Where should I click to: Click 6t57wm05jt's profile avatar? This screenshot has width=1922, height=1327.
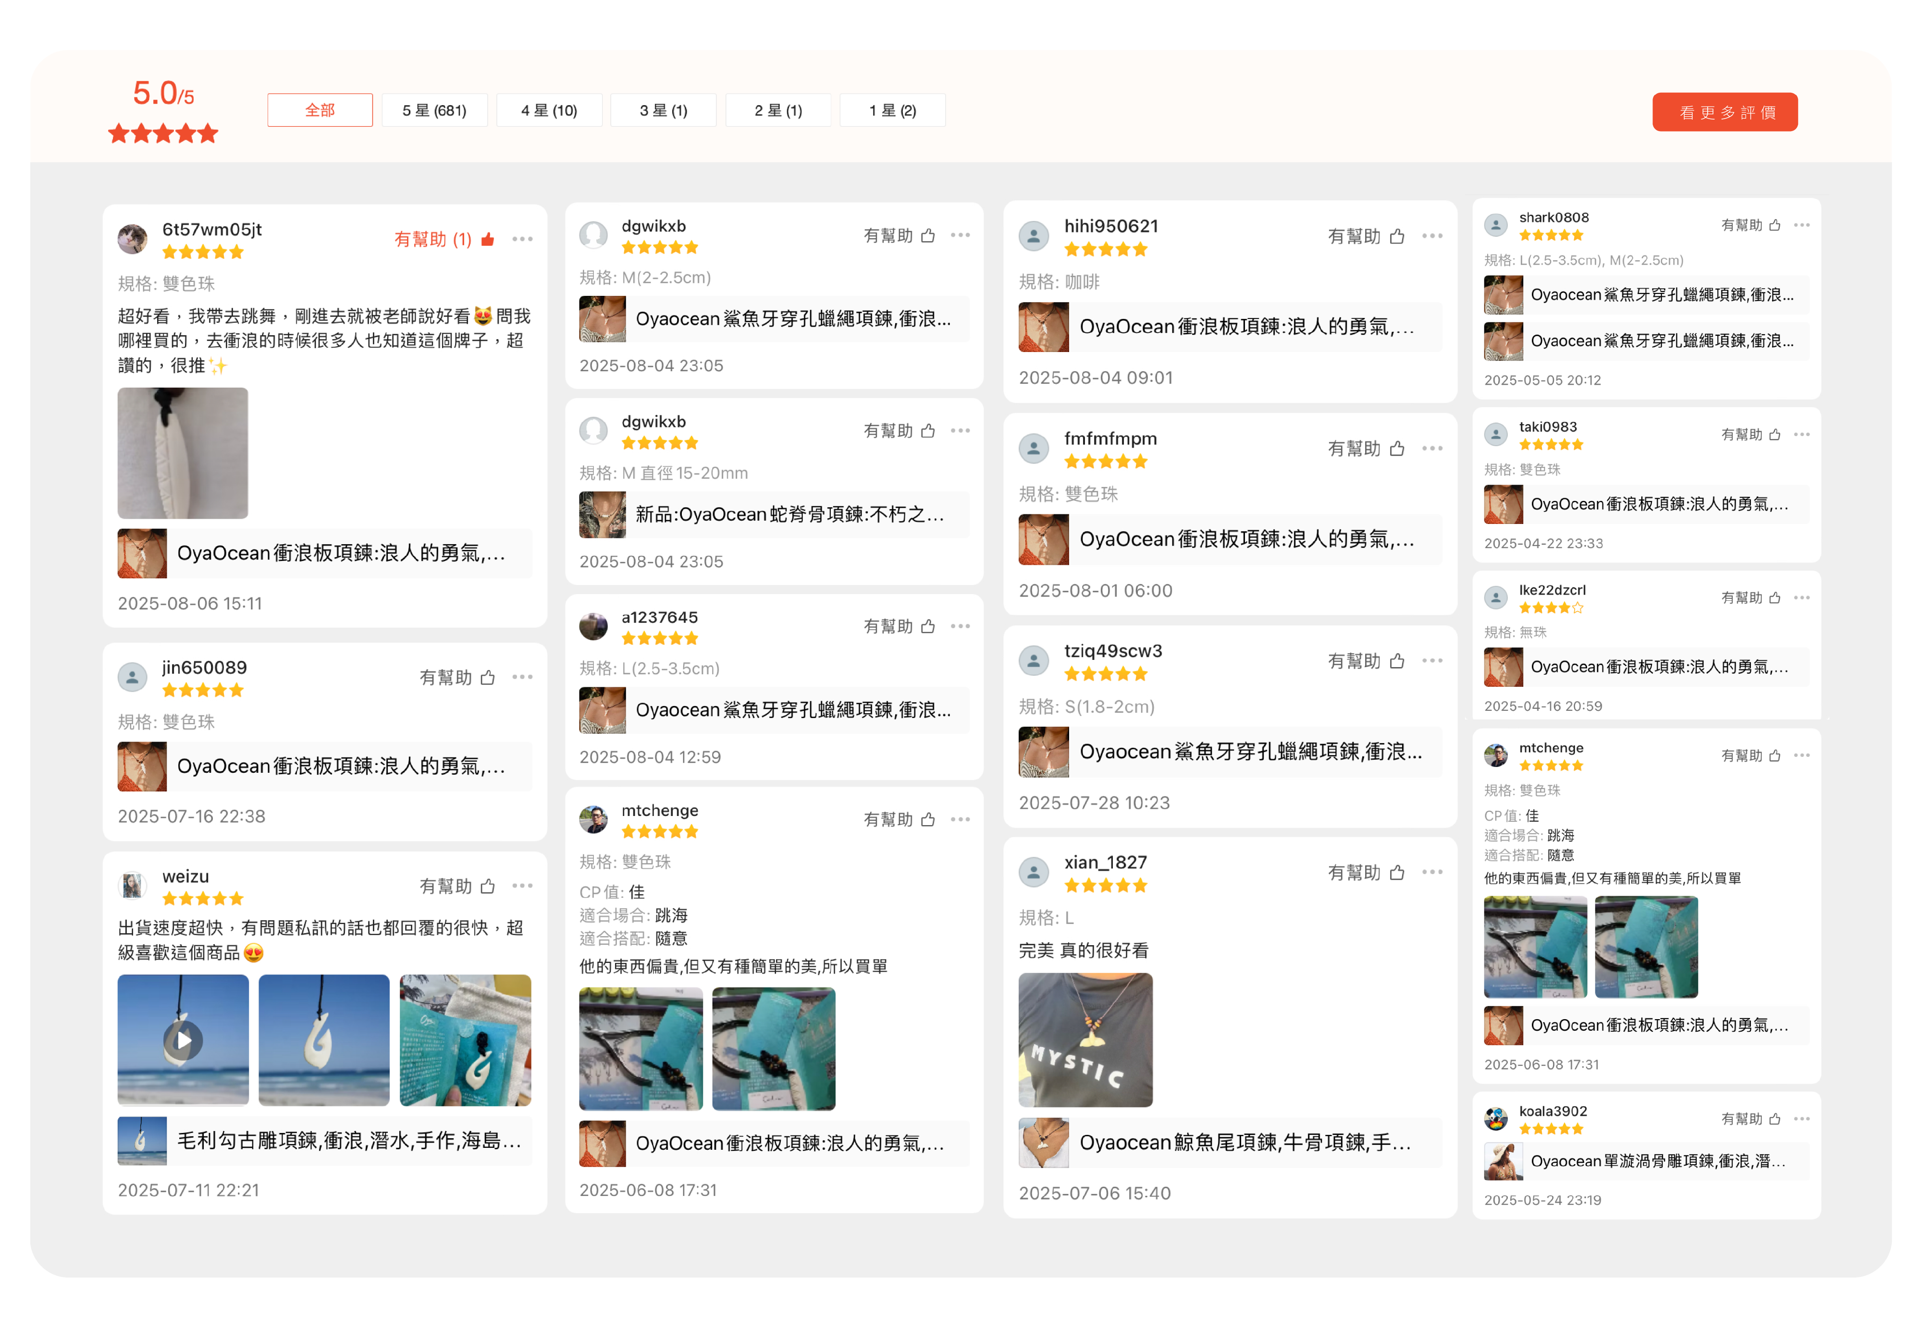(x=132, y=240)
